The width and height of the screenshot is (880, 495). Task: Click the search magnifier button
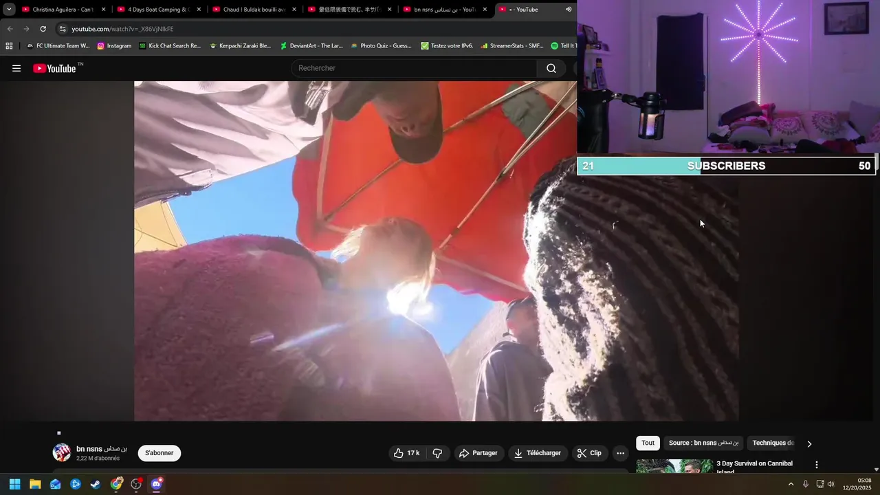pos(551,68)
